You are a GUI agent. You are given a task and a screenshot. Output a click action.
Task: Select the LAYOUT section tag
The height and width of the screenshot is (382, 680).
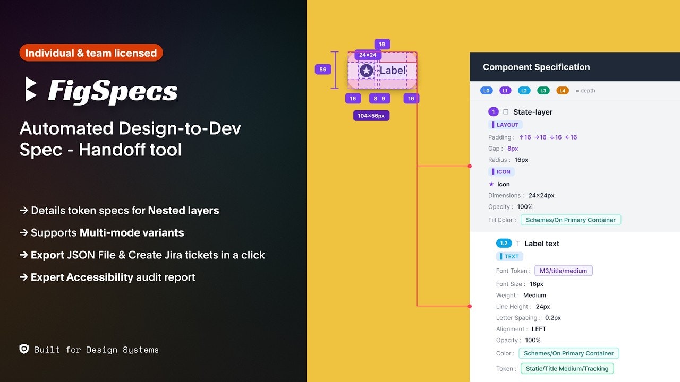pos(505,125)
